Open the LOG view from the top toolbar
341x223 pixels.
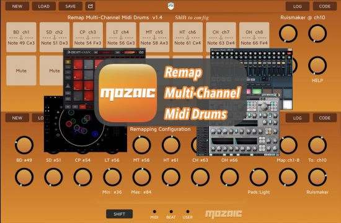pyautogui.click(x=297, y=6)
